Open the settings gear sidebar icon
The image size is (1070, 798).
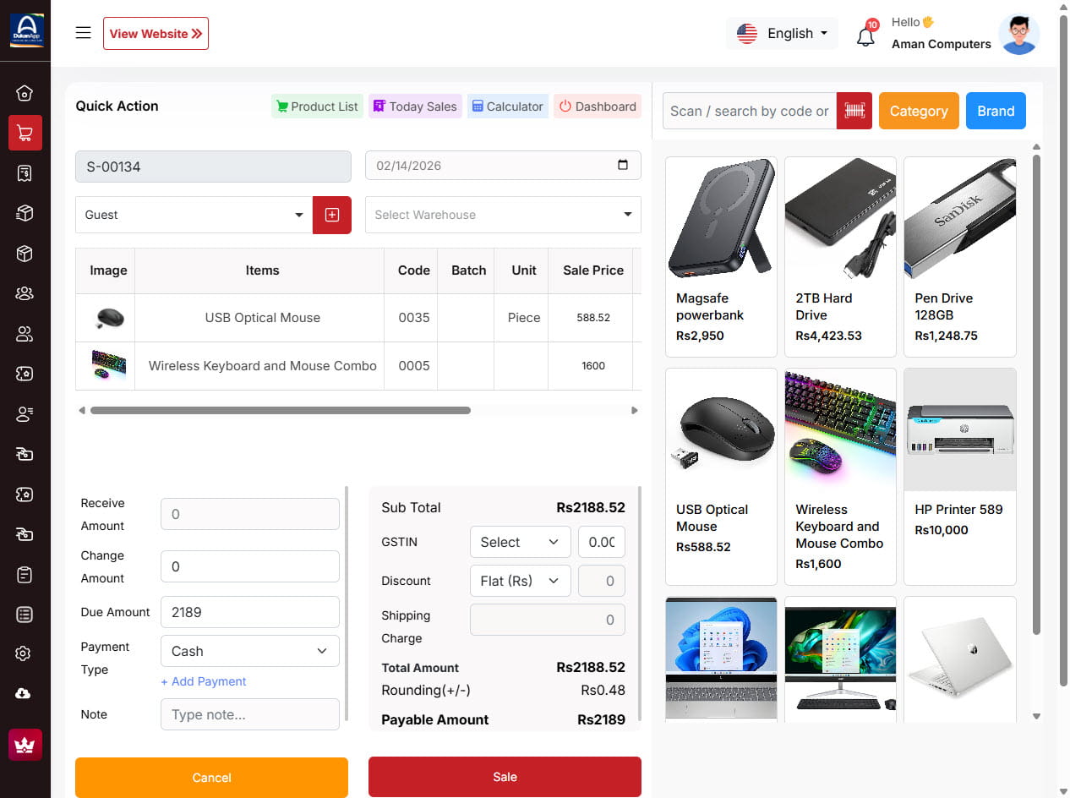(25, 653)
